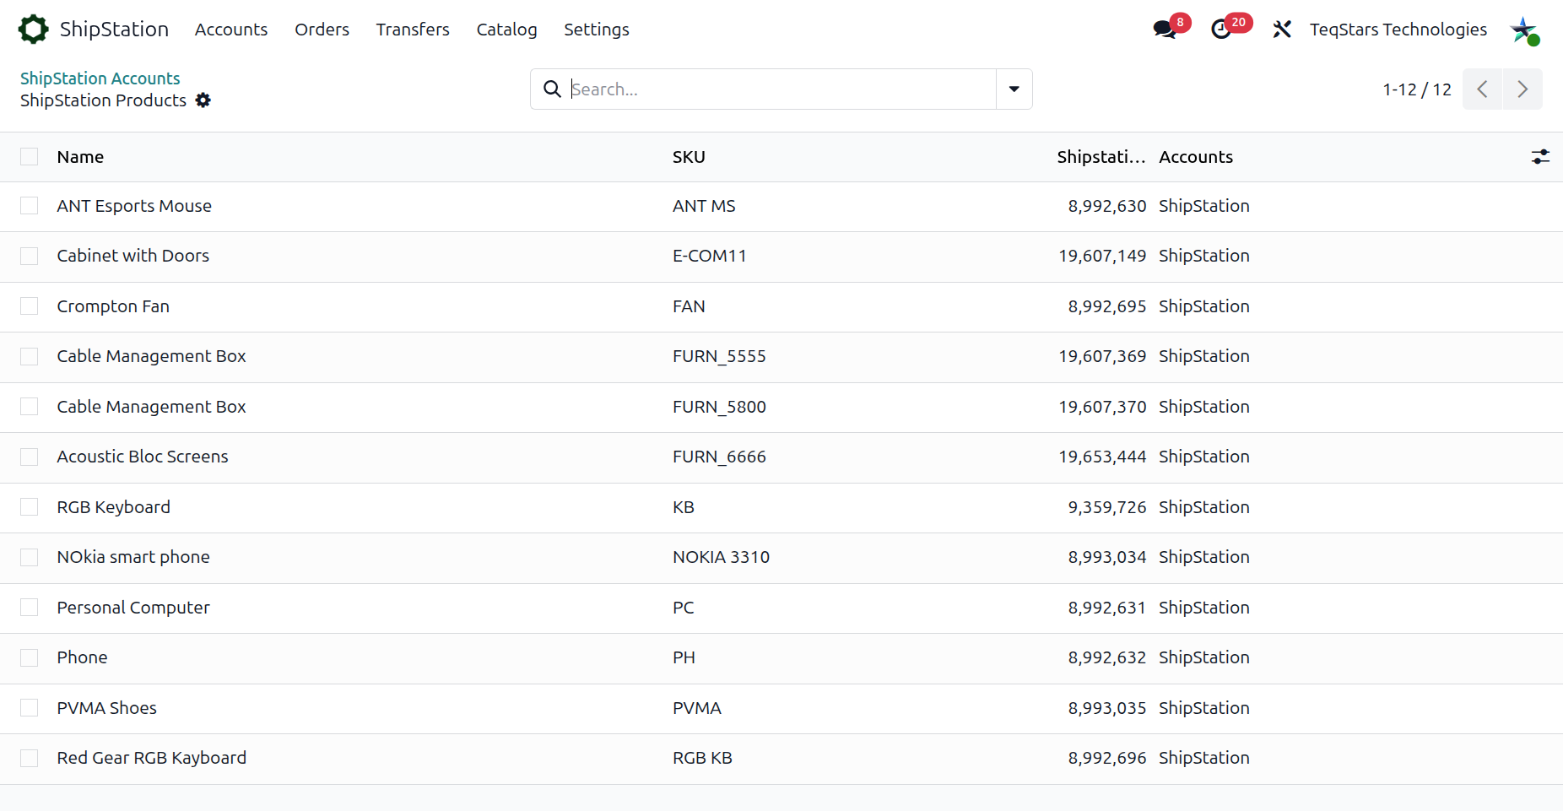Click the RGB KB SKU cell
The image size is (1563, 811).
(702, 758)
